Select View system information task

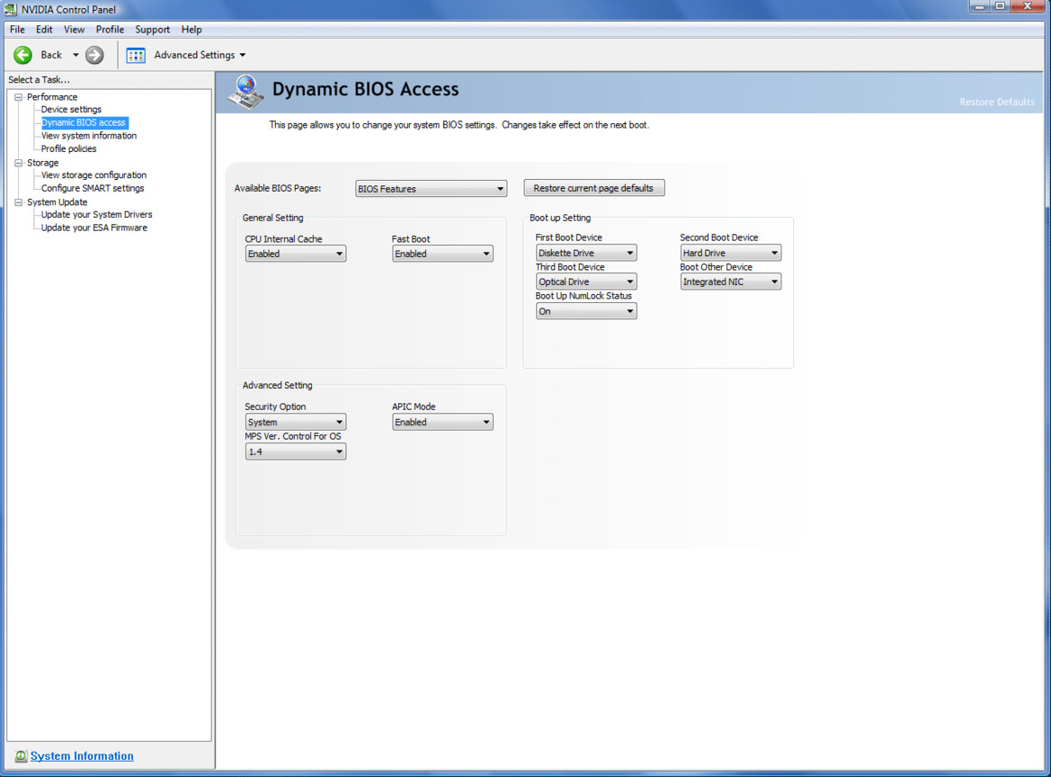[x=88, y=136]
